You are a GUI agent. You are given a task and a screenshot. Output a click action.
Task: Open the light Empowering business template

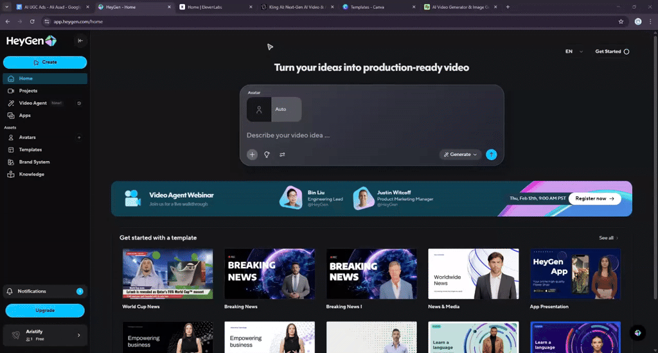pyautogui.click(x=269, y=337)
